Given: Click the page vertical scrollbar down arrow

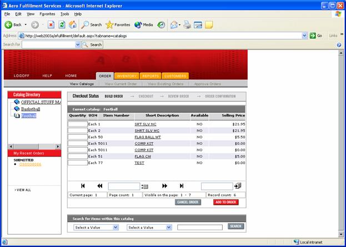Looking at the screenshot, I should (341, 234).
